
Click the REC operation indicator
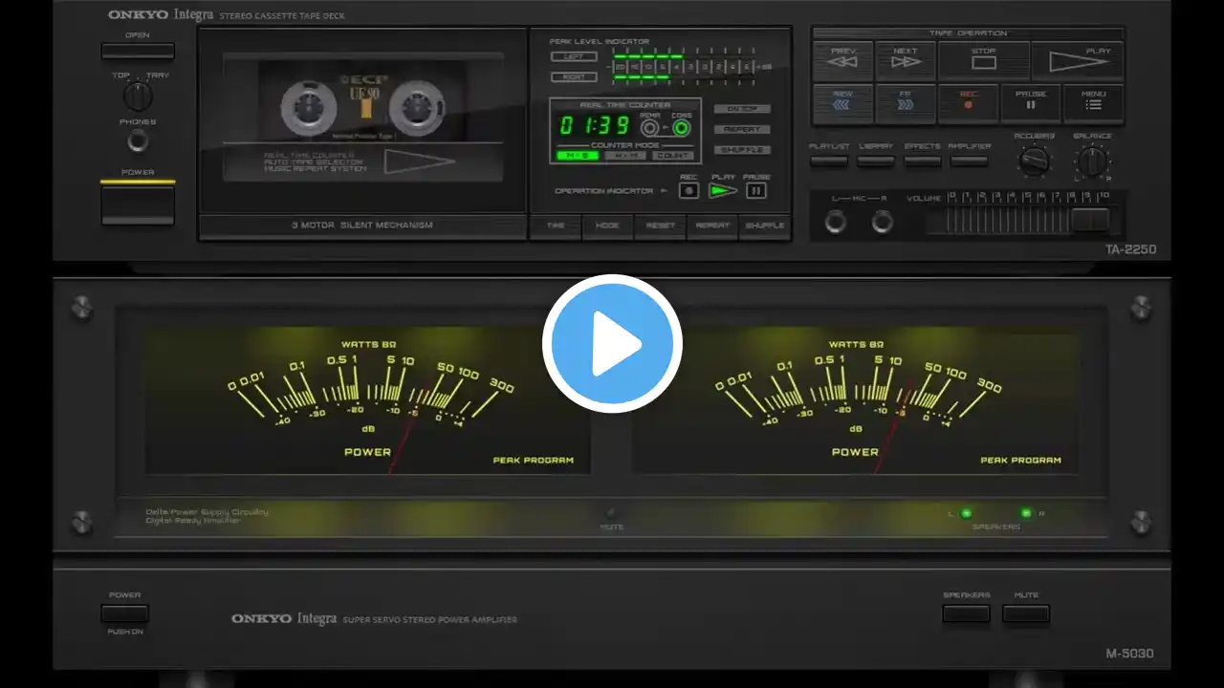[x=688, y=190]
